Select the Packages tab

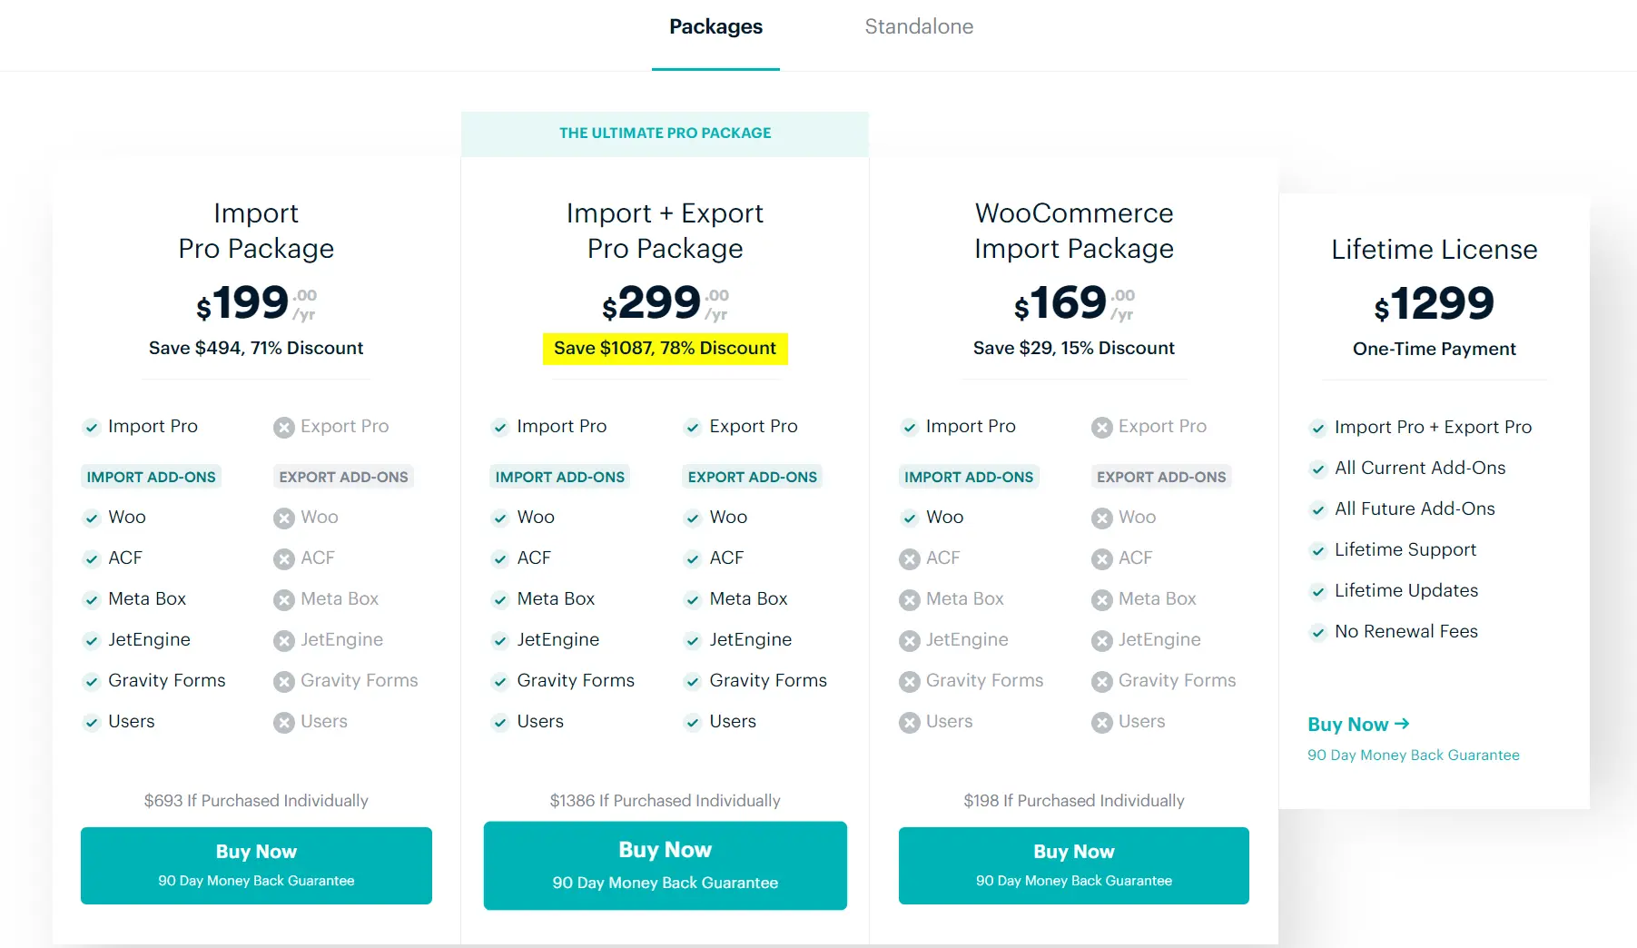tap(715, 26)
